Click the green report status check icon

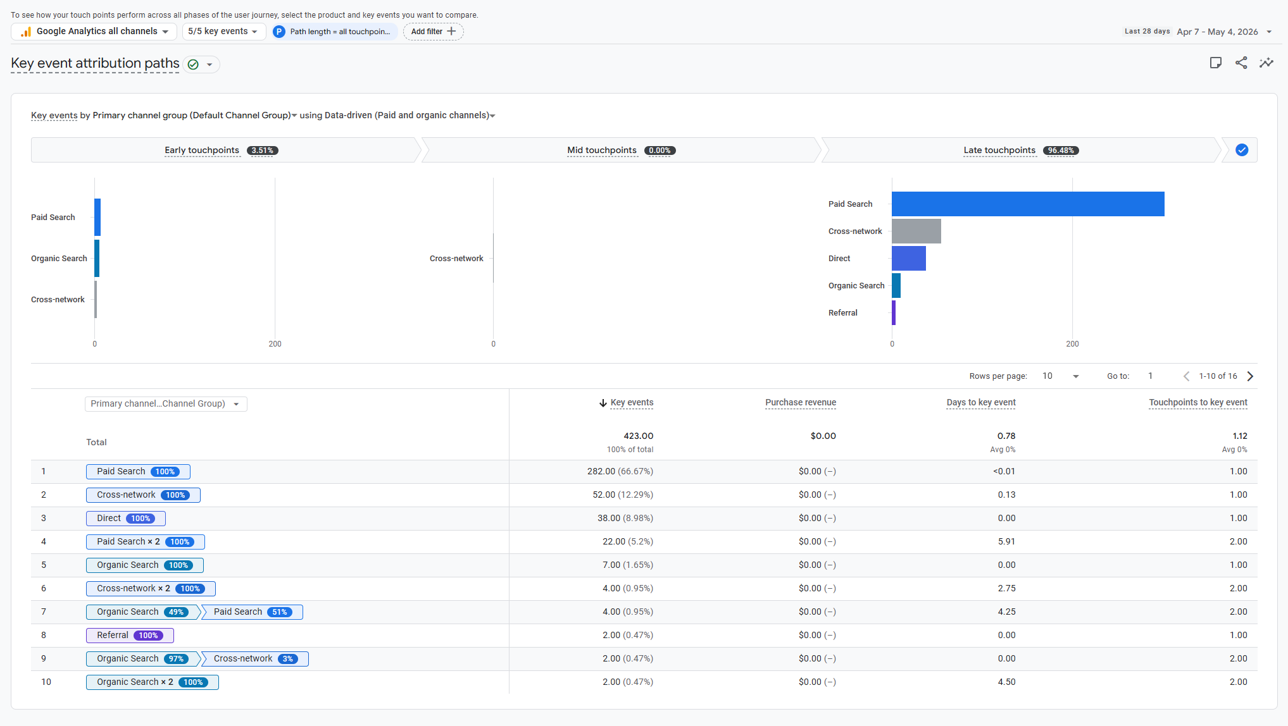coord(194,65)
